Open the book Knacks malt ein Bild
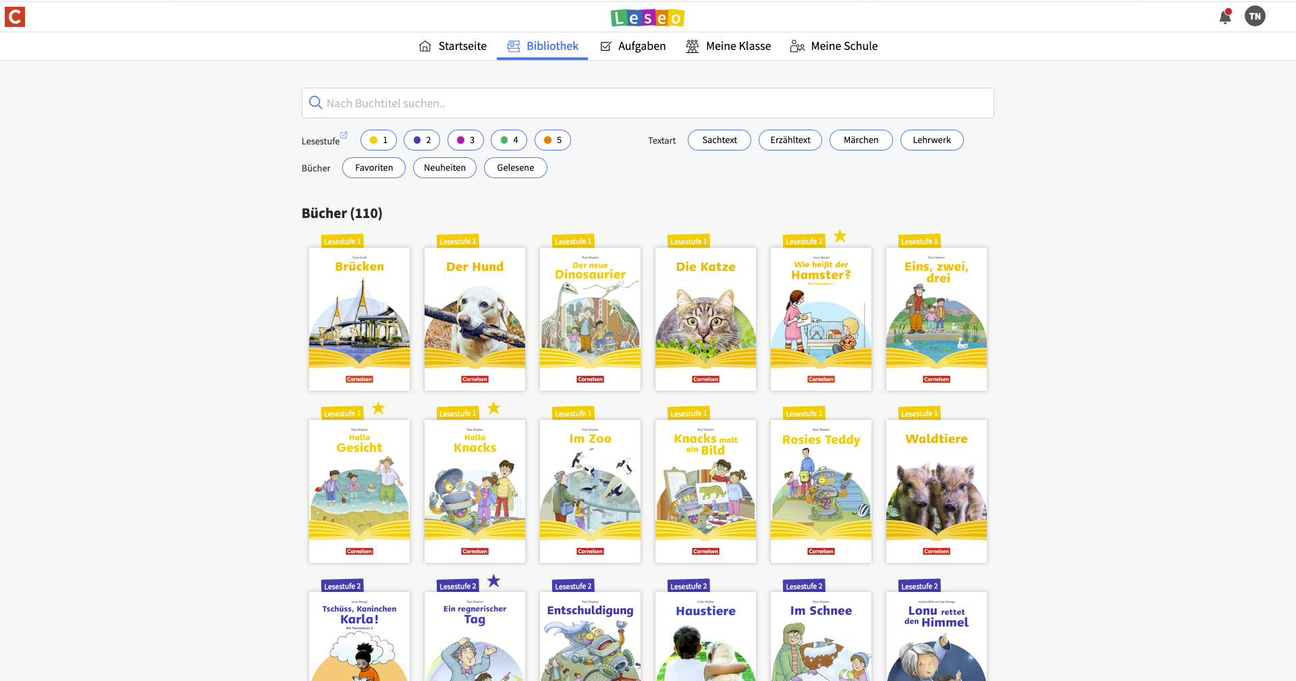 (x=705, y=491)
